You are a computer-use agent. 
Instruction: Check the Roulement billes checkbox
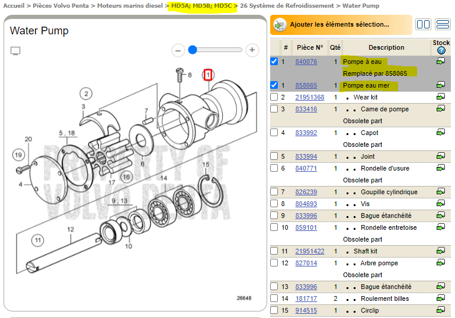(x=274, y=298)
